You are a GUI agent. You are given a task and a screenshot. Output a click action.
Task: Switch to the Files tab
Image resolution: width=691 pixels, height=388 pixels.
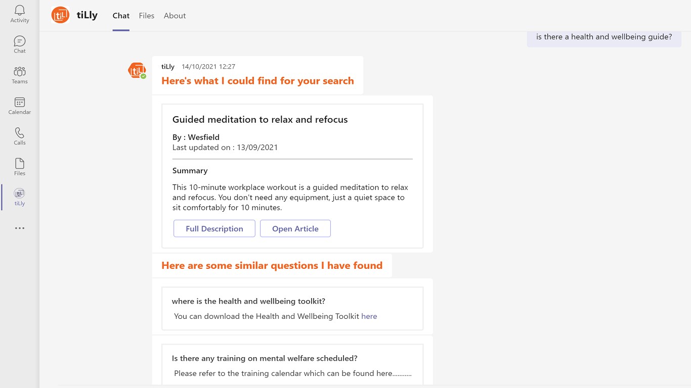coord(147,16)
